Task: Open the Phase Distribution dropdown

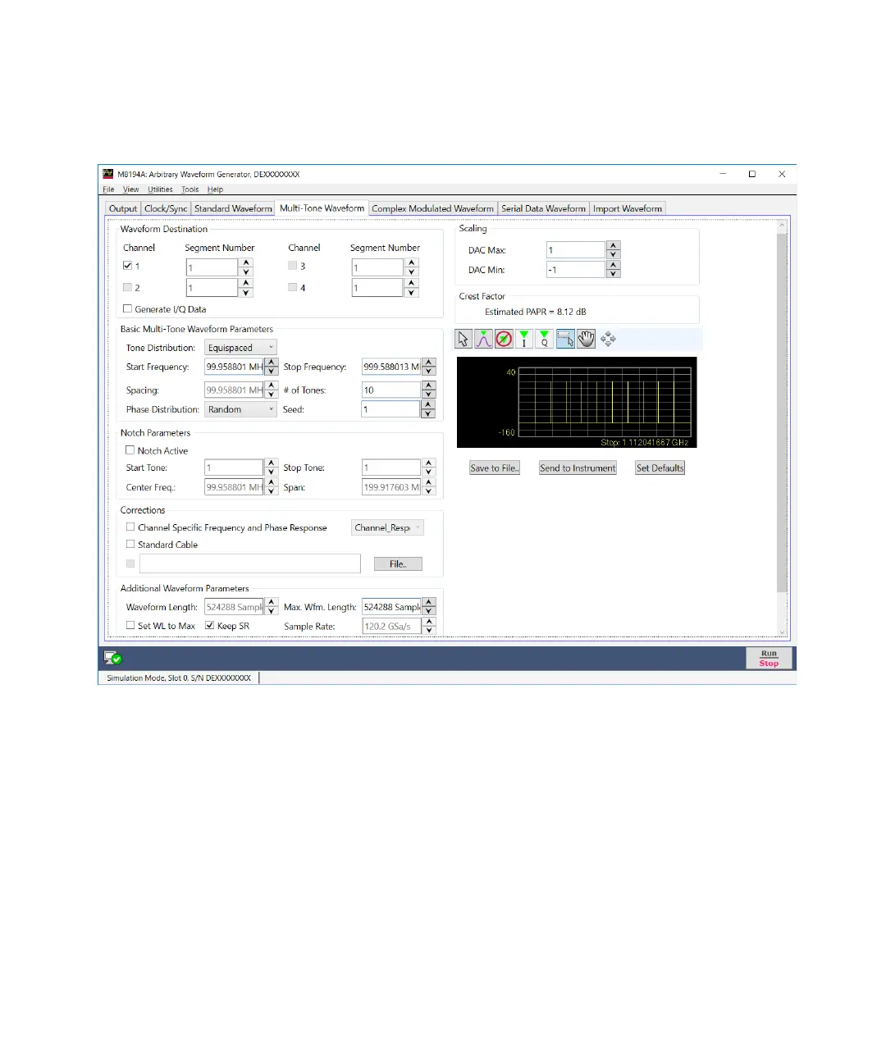Action: [x=240, y=409]
